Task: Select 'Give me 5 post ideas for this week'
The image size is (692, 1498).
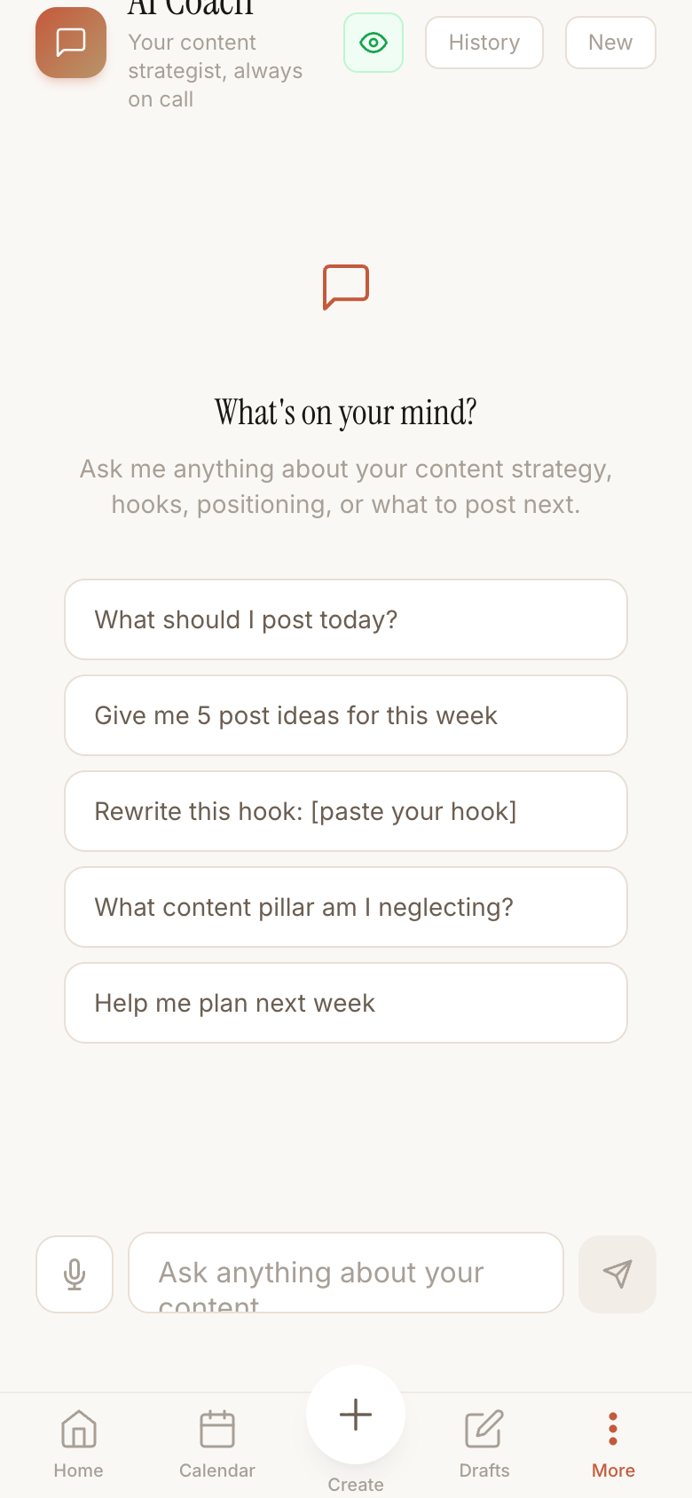Action: pos(345,714)
